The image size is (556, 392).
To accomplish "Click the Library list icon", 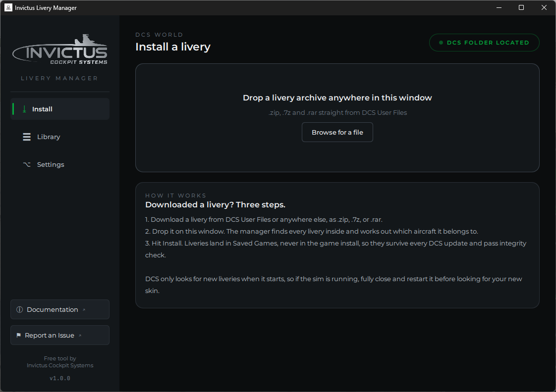I will [x=27, y=137].
